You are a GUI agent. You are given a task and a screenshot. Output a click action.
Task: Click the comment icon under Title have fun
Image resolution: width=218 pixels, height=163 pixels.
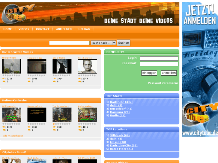(x=79, y=82)
